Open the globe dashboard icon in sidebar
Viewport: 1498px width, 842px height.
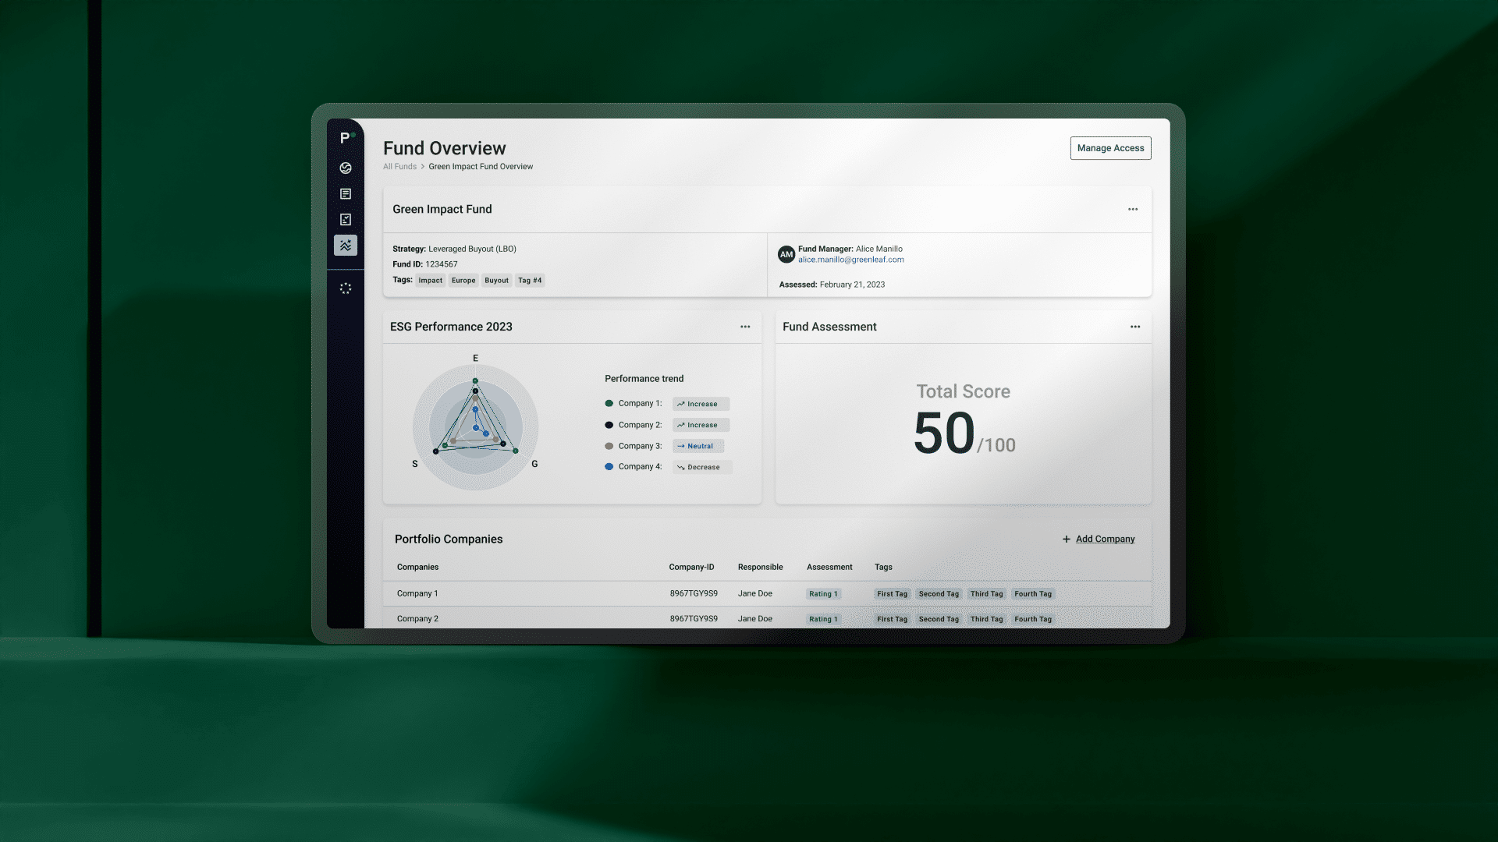pos(346,168)
